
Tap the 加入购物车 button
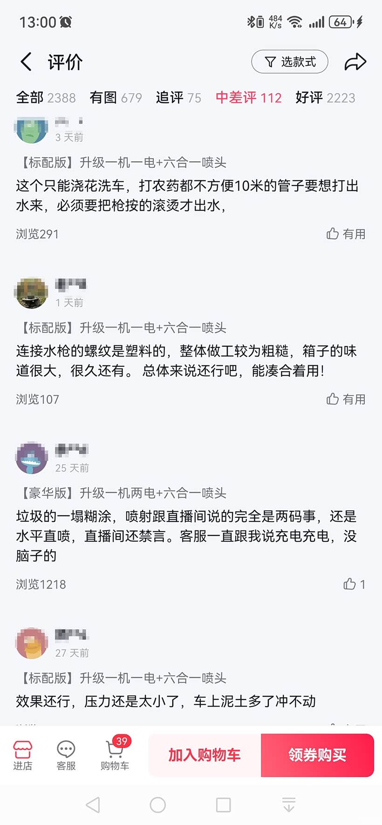pos(205,755)
